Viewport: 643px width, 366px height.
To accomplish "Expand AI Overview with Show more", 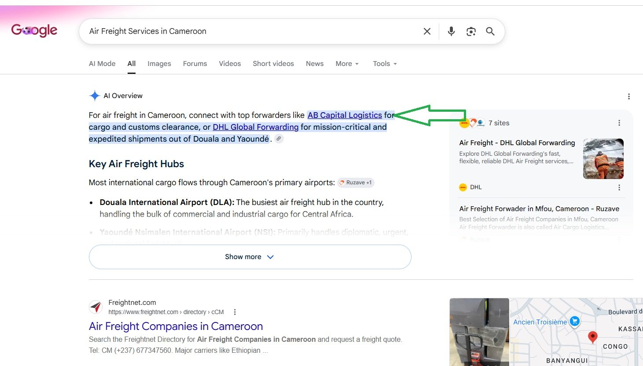I will pos(250,257).
